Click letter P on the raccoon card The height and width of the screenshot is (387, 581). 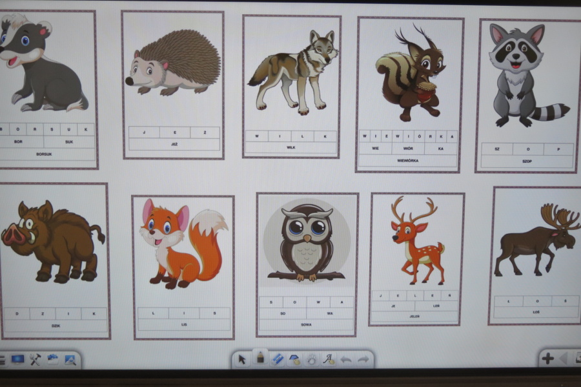tap(558, 149)
